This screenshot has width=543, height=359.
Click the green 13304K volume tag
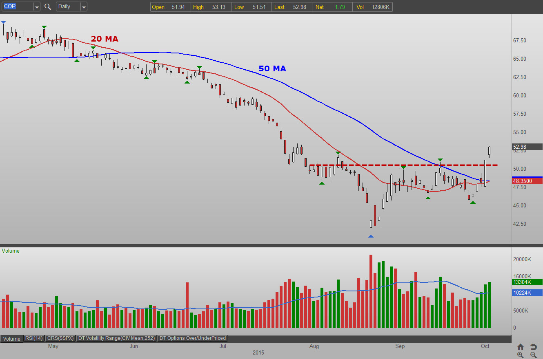(x=527, y=282)
